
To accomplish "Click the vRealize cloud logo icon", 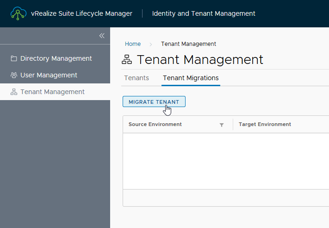I will 18,13.
